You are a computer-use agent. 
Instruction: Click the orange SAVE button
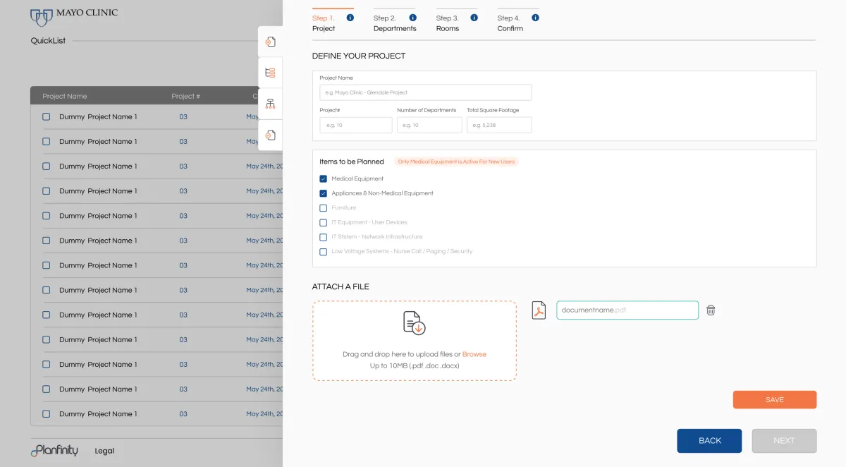tap(775, 400)
